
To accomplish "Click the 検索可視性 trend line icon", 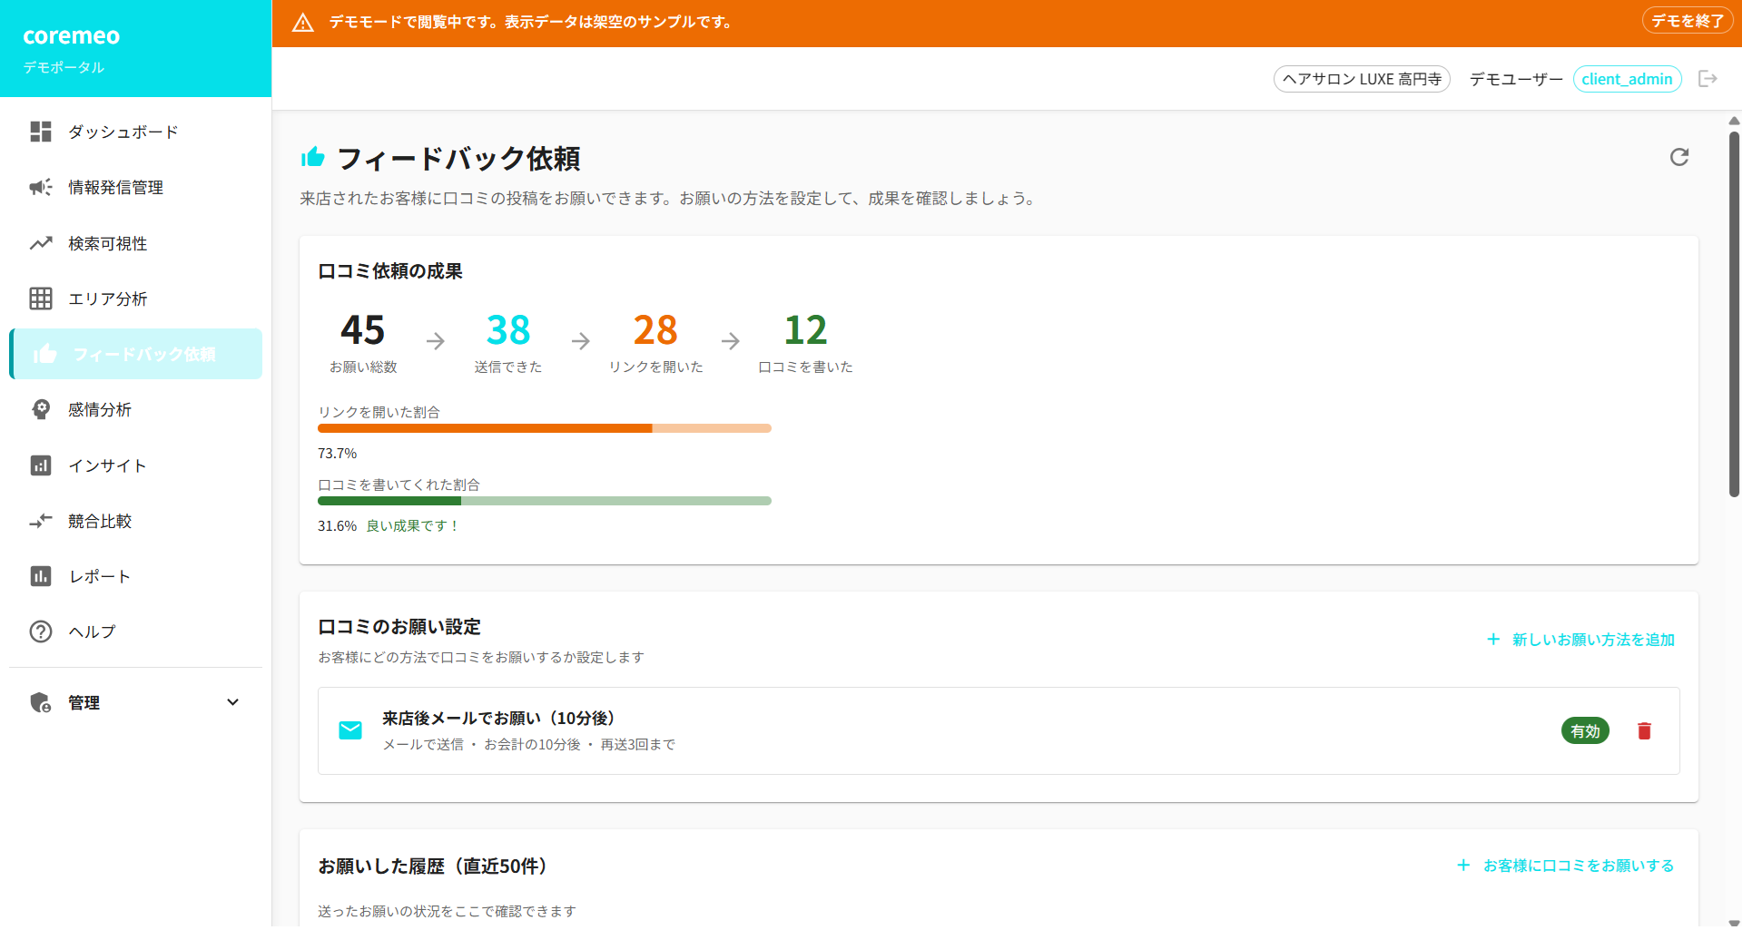I will [x=41, y=243].
